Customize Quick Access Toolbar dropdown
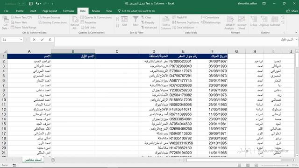Image resolution: width=299 pixels, height=168 pixels. [x=52, y=4]
